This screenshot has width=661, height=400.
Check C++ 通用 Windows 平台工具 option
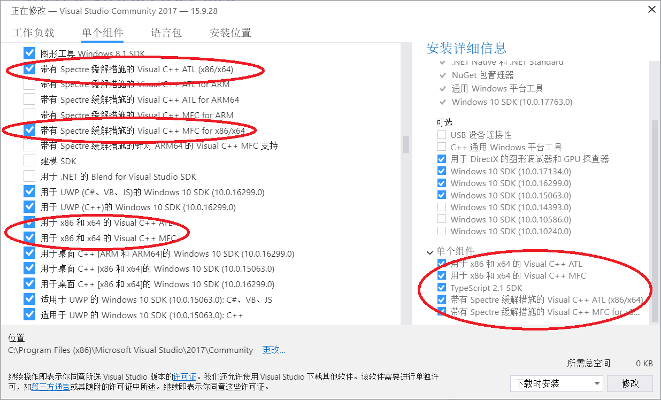442,147
